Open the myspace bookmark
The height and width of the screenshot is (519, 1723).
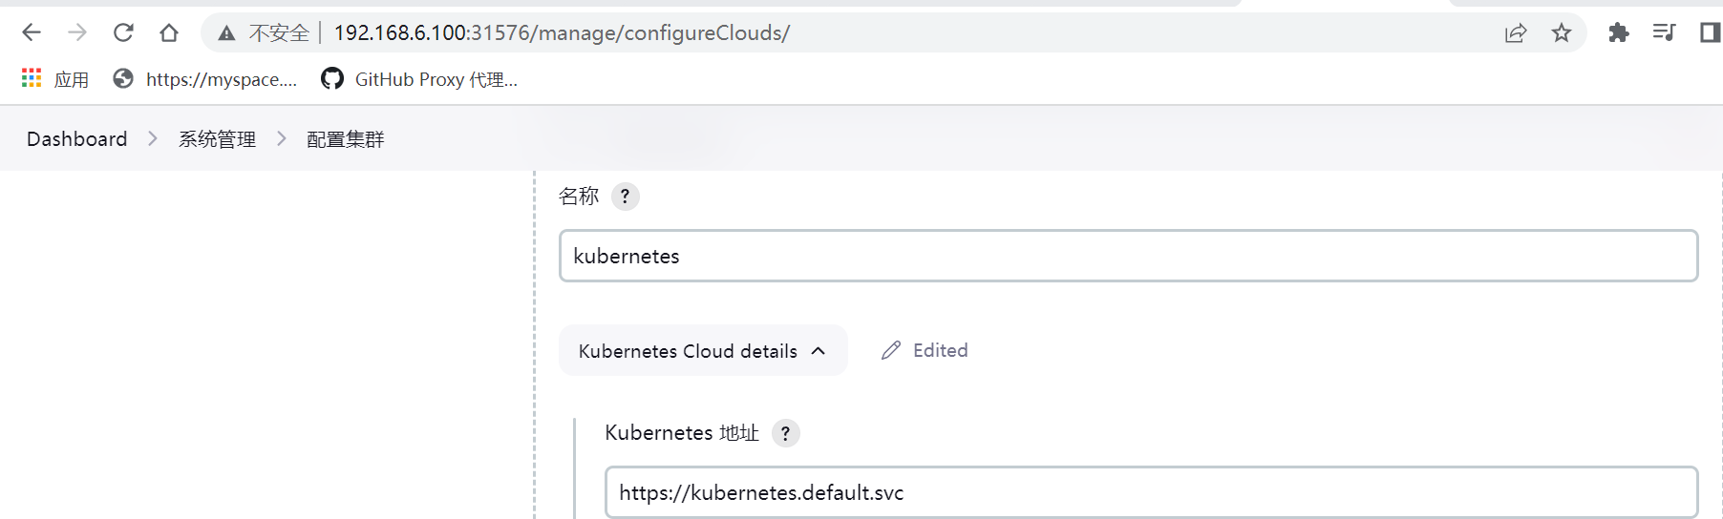pos(204,79)
